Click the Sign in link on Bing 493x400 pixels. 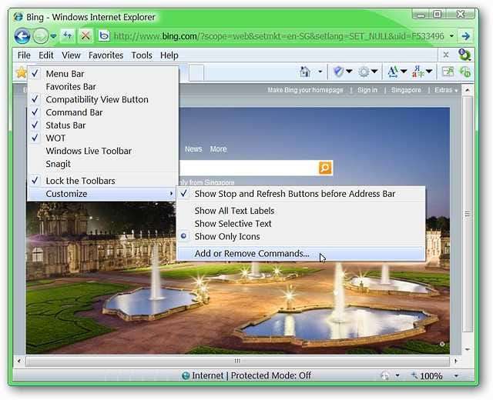[367, 90]
